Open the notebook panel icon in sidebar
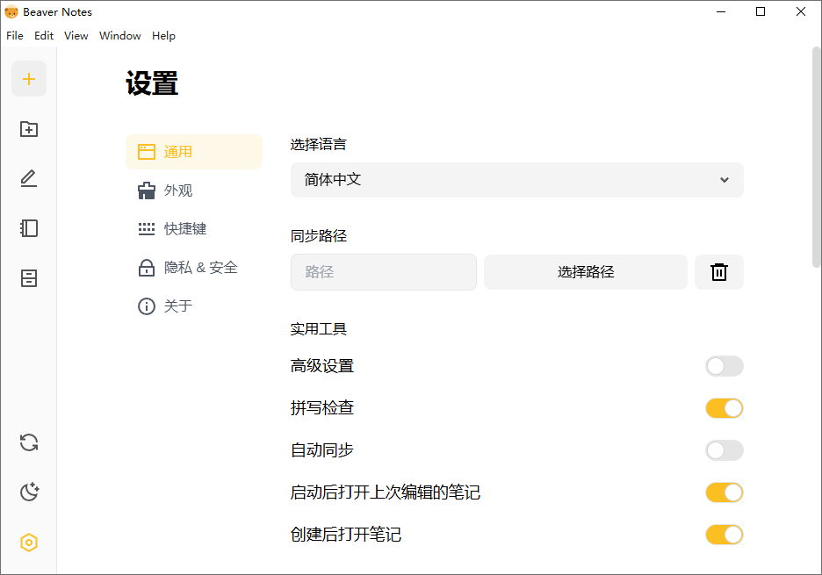Screen dimensions: 822x575 [29, 228]
